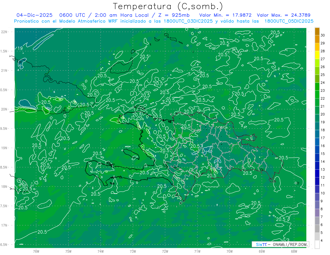Click the legend value "30"

click(x=323, y=35)
